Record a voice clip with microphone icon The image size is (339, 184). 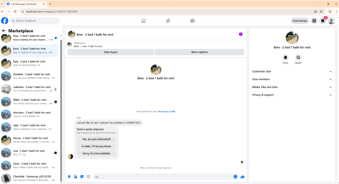click(69, 177)
